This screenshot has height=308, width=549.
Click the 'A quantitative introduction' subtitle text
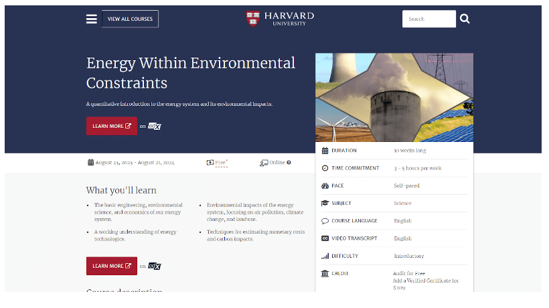coord(179,104)
